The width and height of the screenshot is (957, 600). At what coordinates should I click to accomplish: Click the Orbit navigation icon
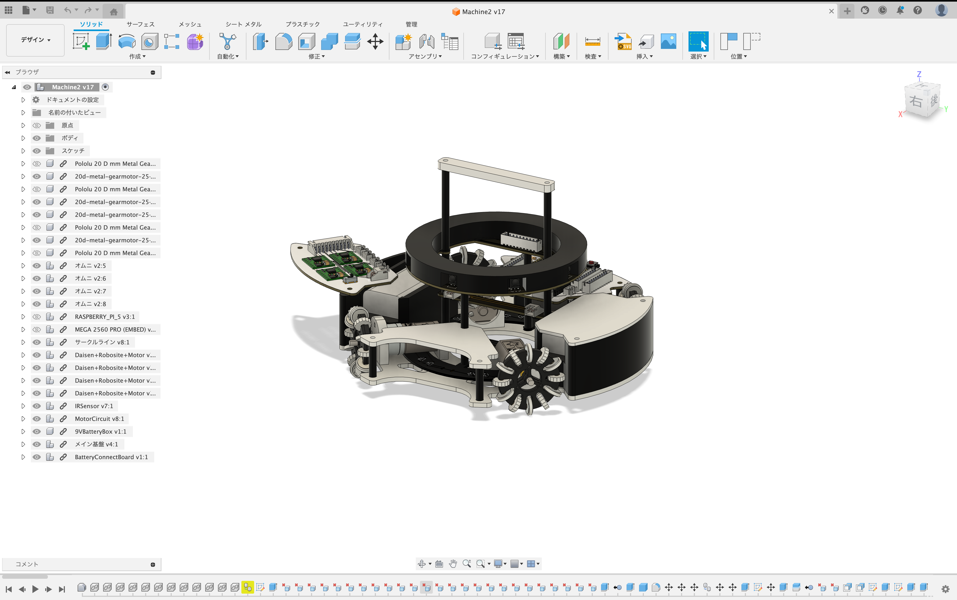click(422, 564)
